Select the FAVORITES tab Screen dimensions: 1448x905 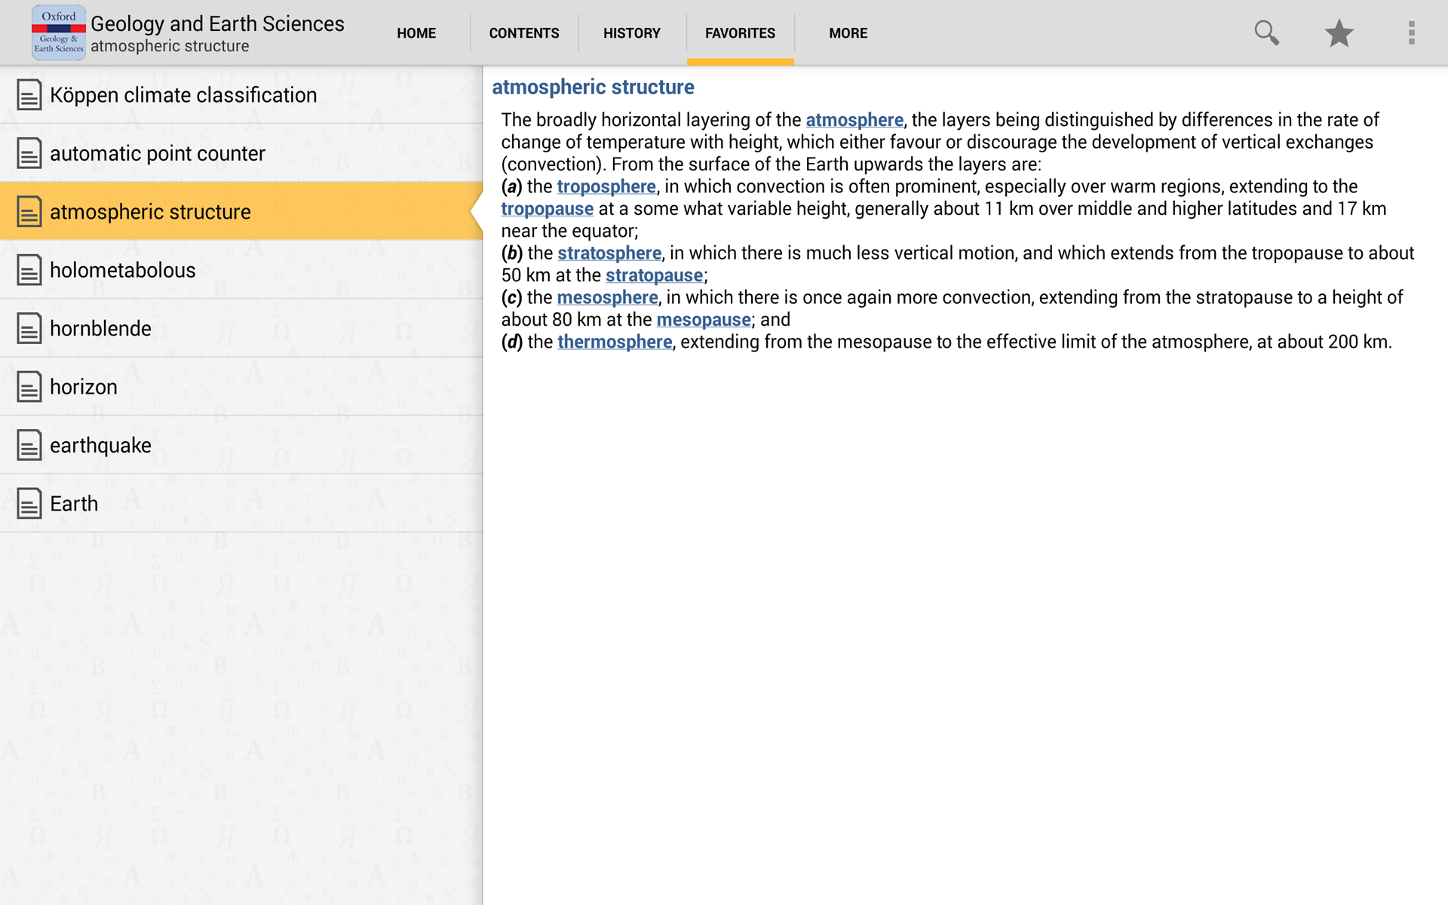740,33
